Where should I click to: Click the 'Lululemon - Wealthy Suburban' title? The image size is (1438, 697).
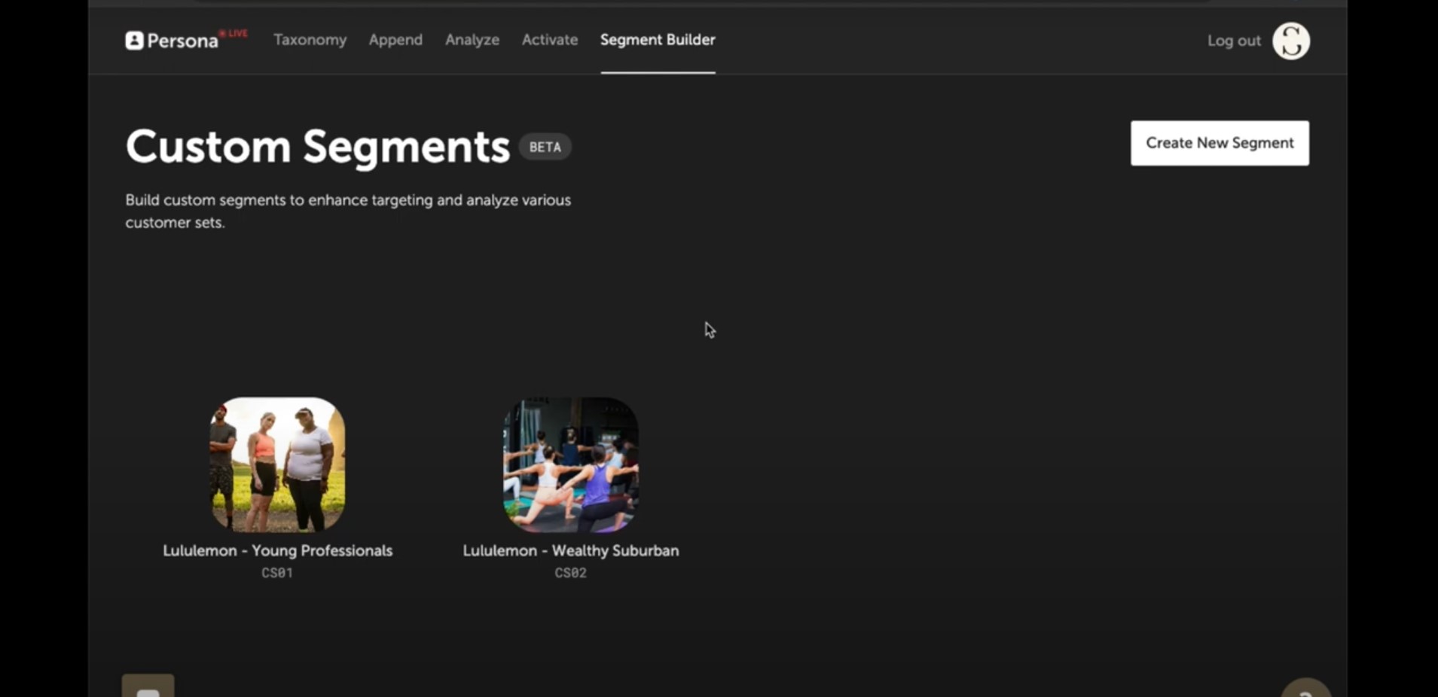(571, 551)
